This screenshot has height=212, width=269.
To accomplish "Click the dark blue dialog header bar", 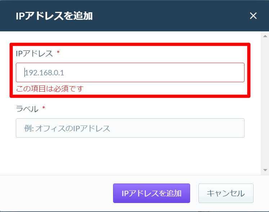I will pyautogui.click(x=135, y=16).
